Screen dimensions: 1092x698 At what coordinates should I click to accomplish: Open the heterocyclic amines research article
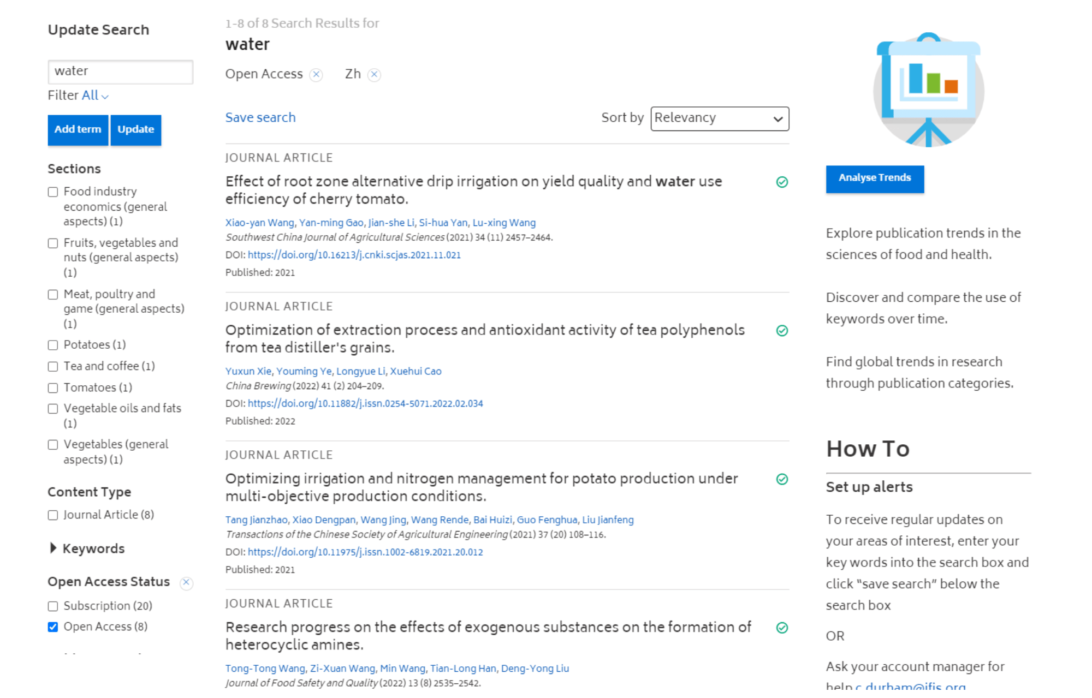coord(488,635)
